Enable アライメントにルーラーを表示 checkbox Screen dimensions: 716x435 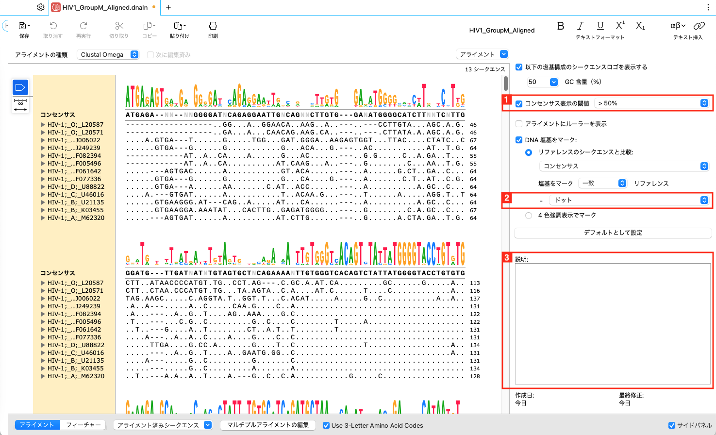pos(518,124)
